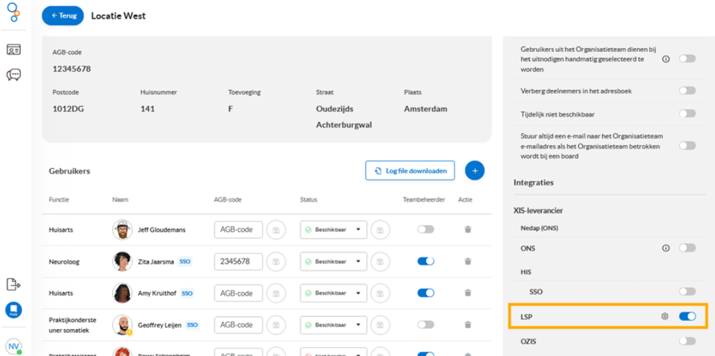The height and width of the screenshot is (356, 715).
Task: Enable the OZIS integration toggle
Action: pyautogui.click(x=687, y=341)
